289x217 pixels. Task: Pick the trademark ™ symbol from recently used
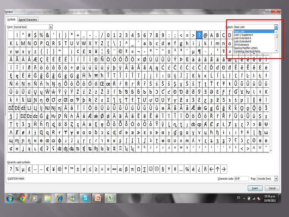pyautogui.click(x=72, y=169)
